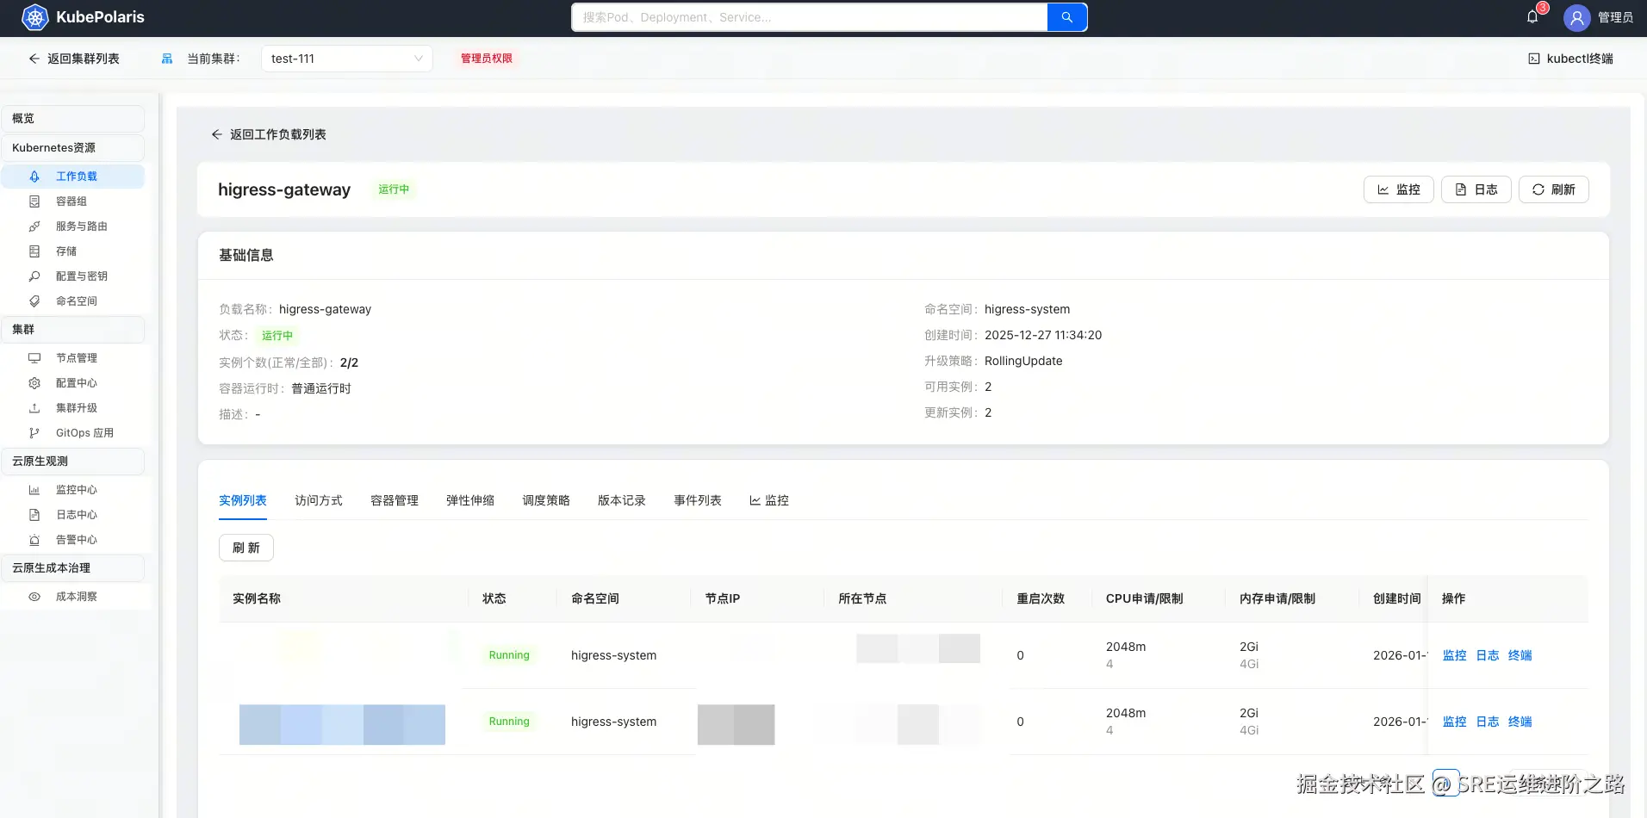This screenshot has width=1647, height=818.
Task: Collapse the 集群 sidebar group
Action: coord(73,330)
